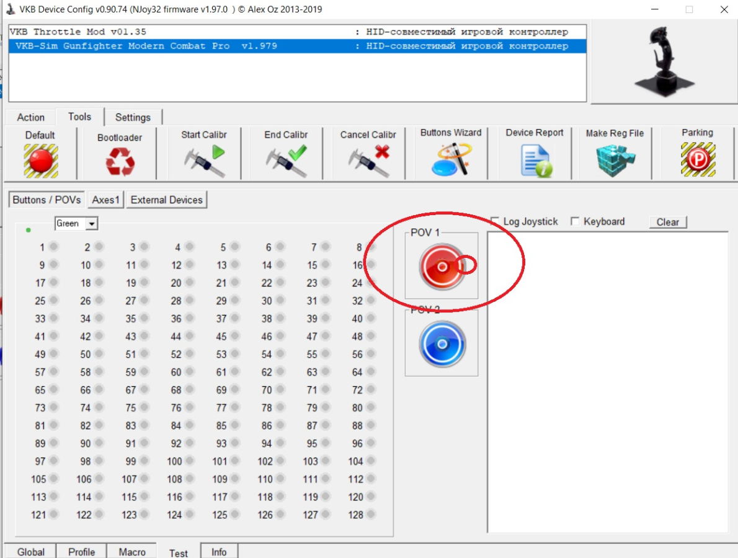Click the Default red button icon
Image resolution: width=738 pixels, height=558 pixels.
tap(40, 160)
